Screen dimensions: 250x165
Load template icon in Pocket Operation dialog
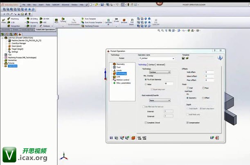point(187,58)
